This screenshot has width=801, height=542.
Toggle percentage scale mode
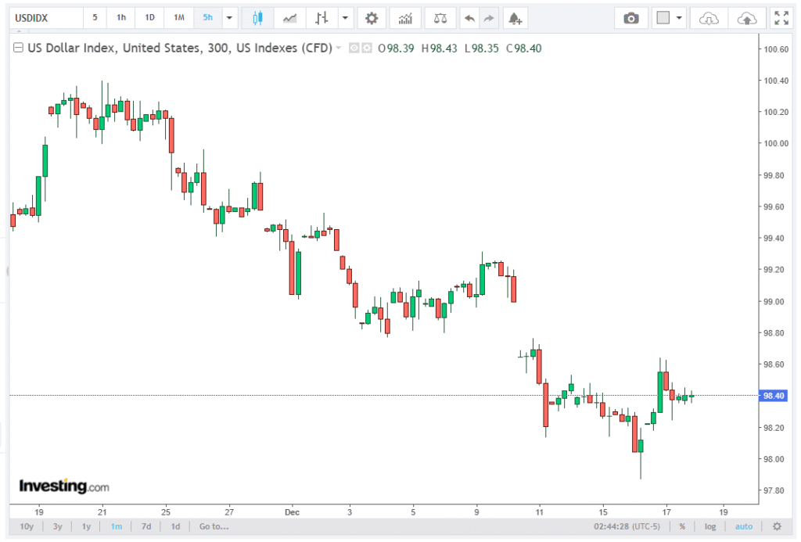pyautogui.click(x=682, y=526)
